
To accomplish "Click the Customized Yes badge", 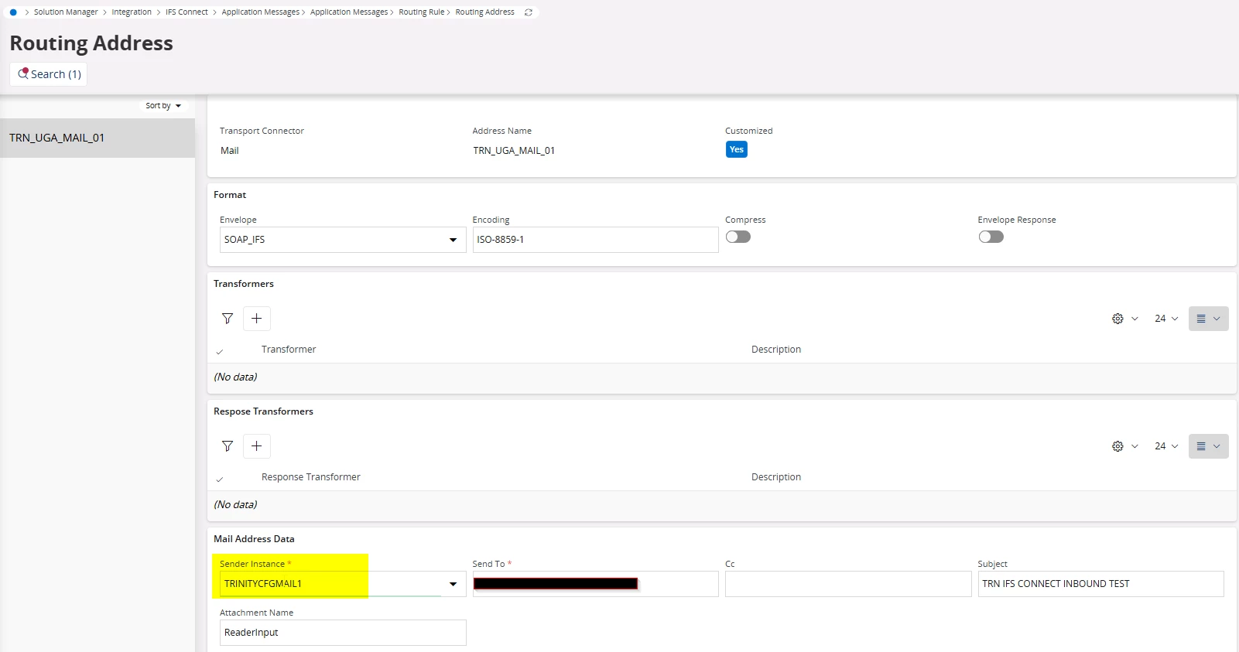I will (x=737, y=150).
